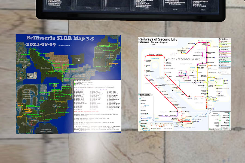
Task: Click 'Bay City Tramway' inset header
Action: 144,95
